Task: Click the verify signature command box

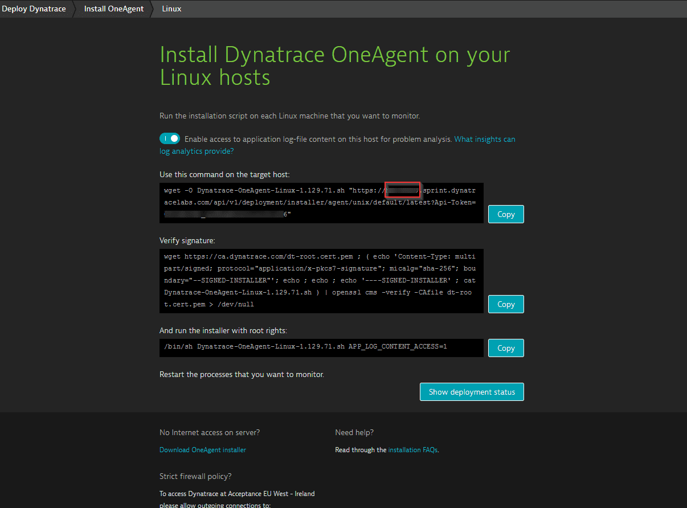Action: pyautogui.click(x=321, y=281)
